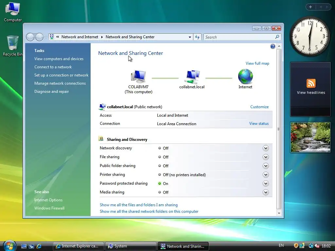
Task: Switch to the System taskbar button
Action: pyautogui.click(x=131, y=246)
